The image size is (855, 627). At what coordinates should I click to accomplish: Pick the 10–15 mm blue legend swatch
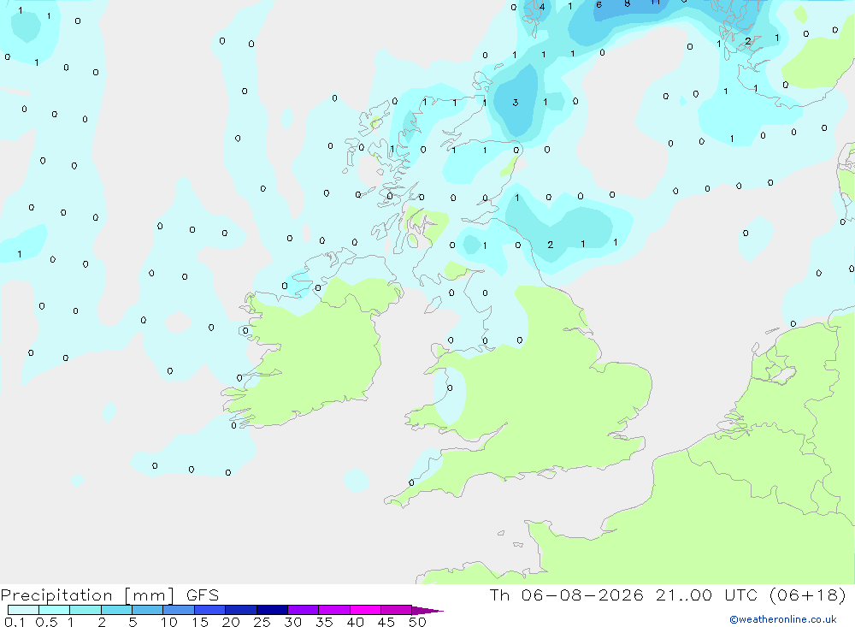tap(179, 610)
